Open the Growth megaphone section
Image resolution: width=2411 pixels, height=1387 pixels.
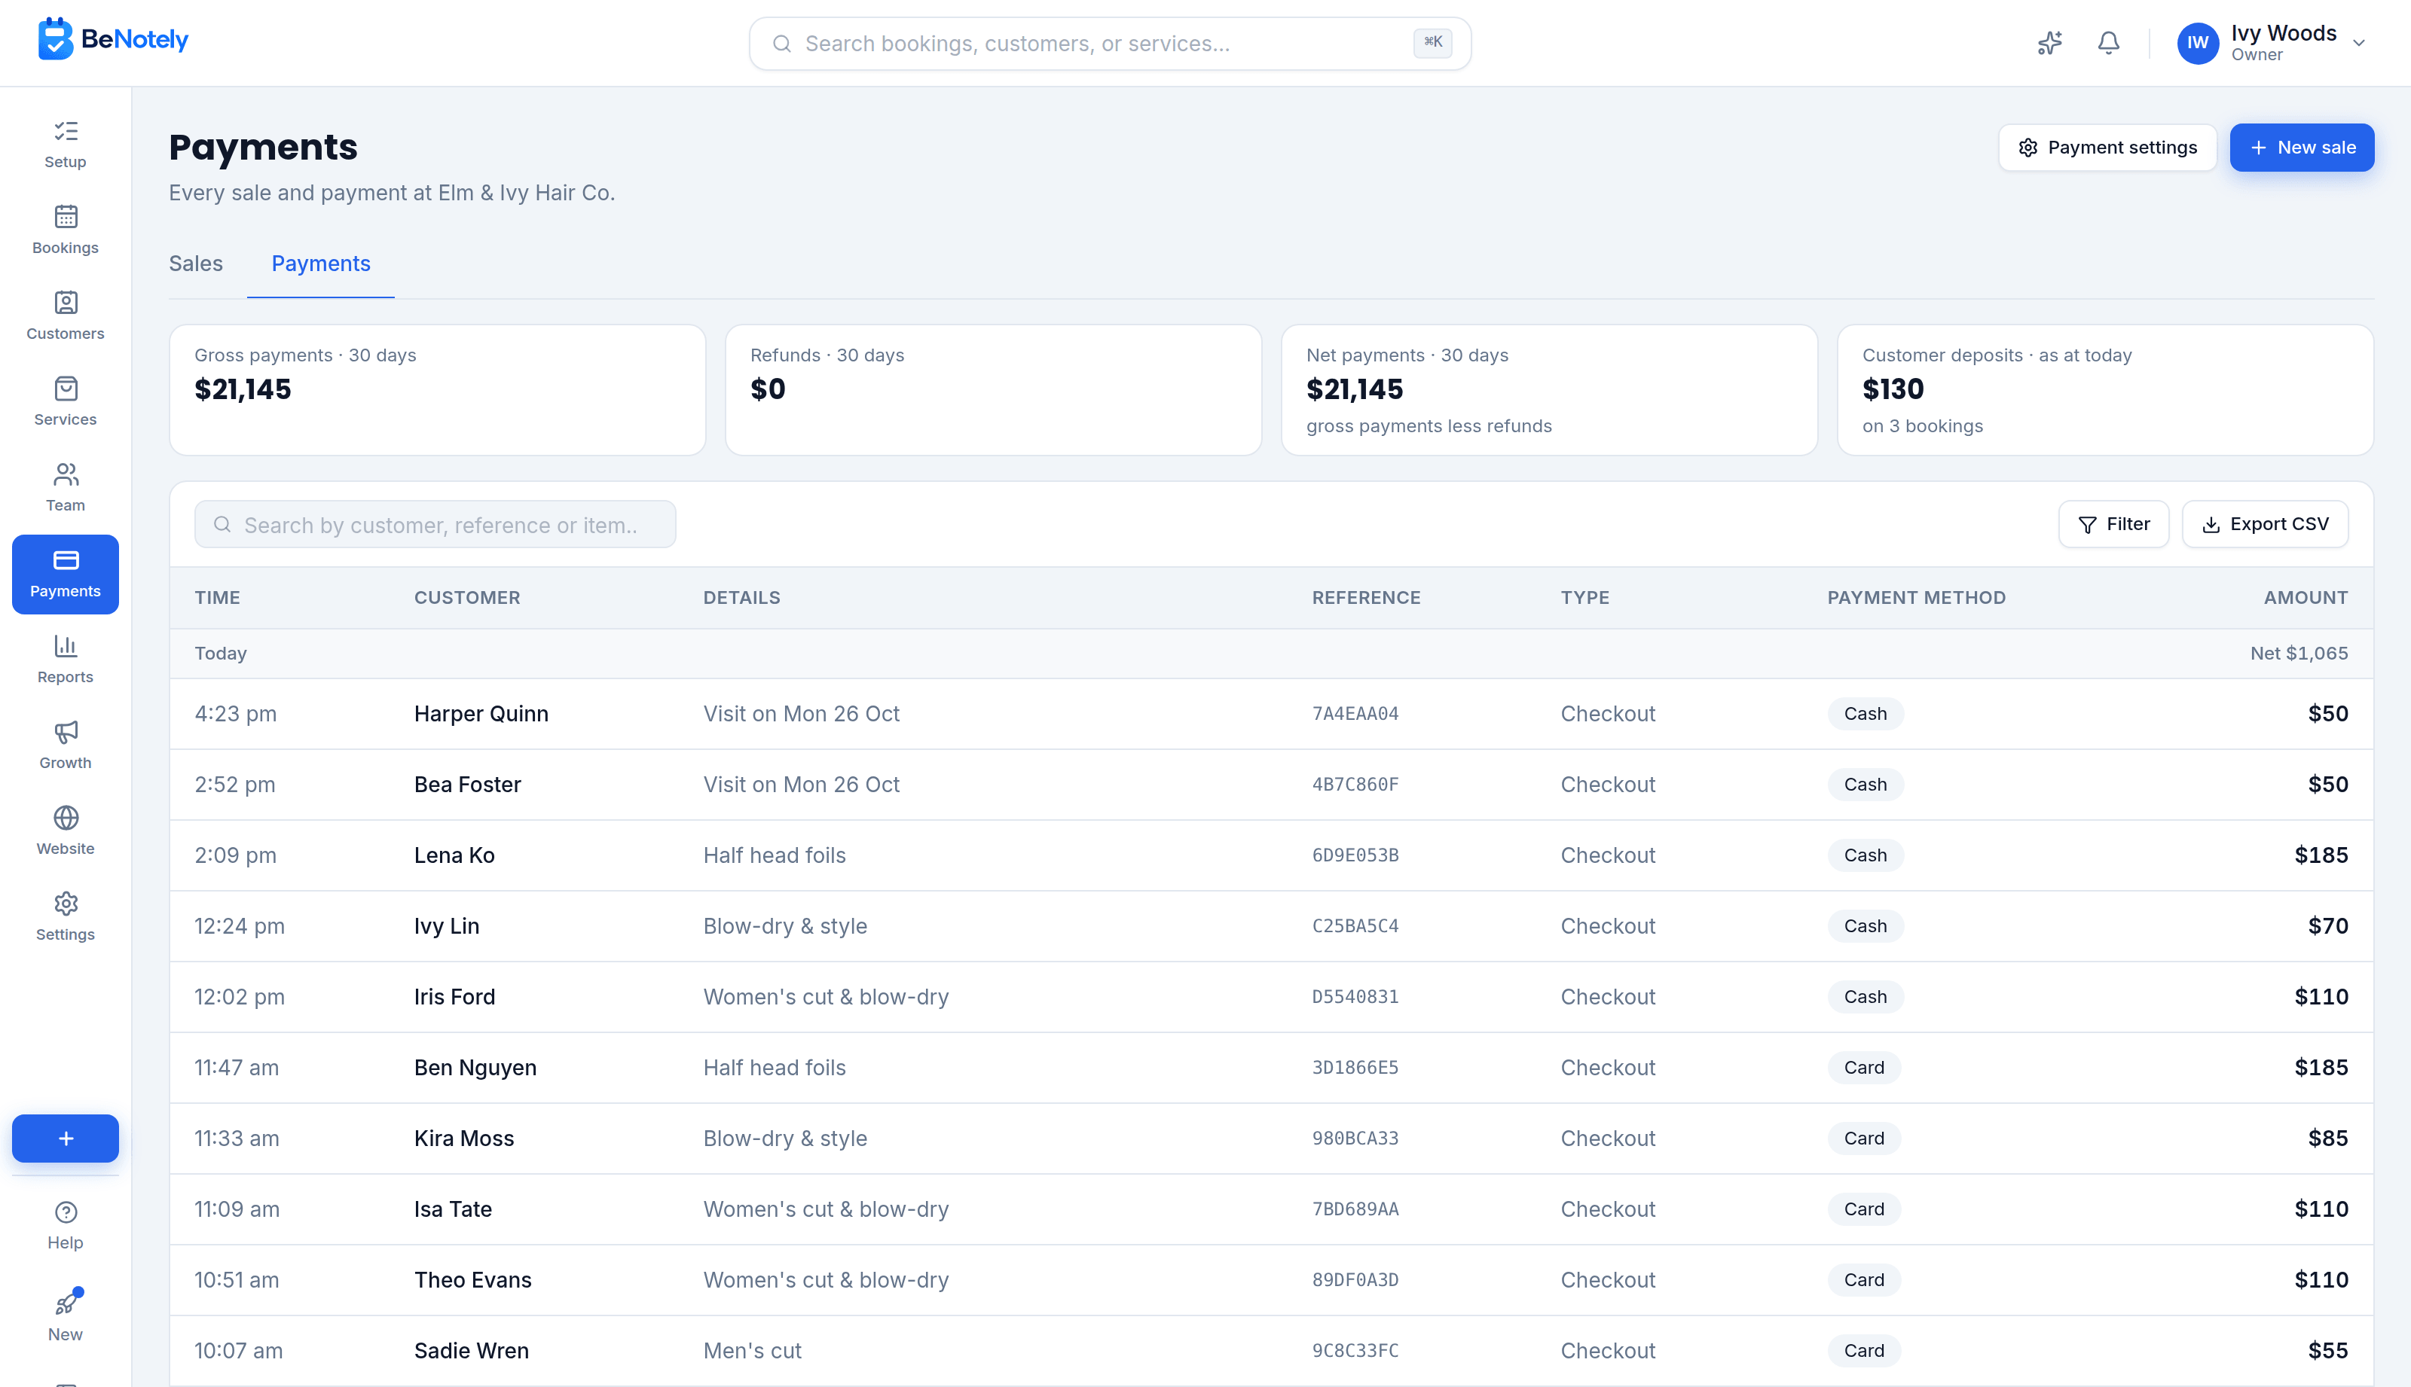pyautogui.click(x=65, y=745)
